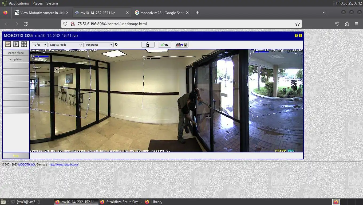Open a new browser tab
The height and width of the screenshot is (205, 363).
click(x=197, y=13)
